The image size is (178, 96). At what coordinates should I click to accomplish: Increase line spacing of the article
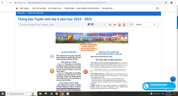tap(89, 24)
